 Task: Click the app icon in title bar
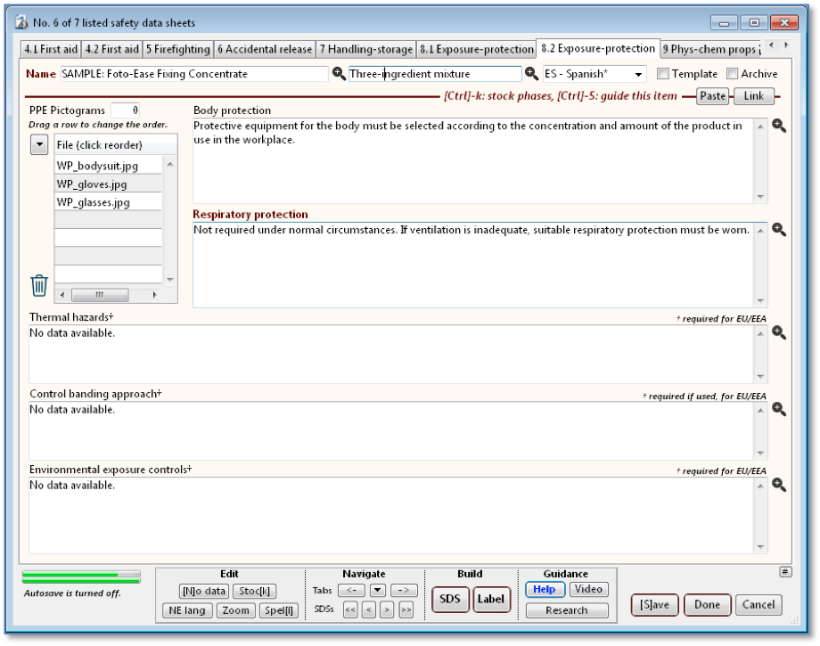point(21,22)
